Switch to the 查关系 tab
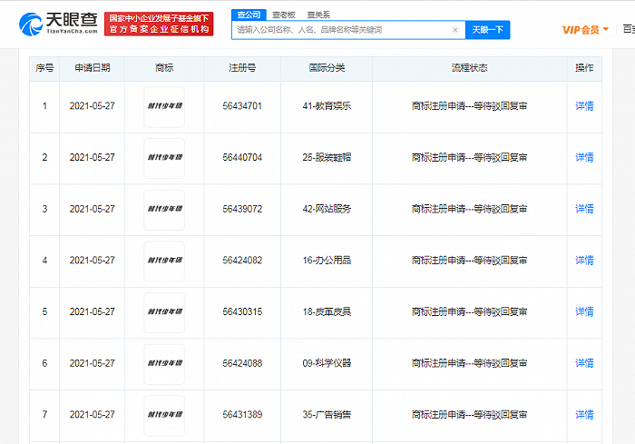Screen dimensions: 635x444 point(318,15)
